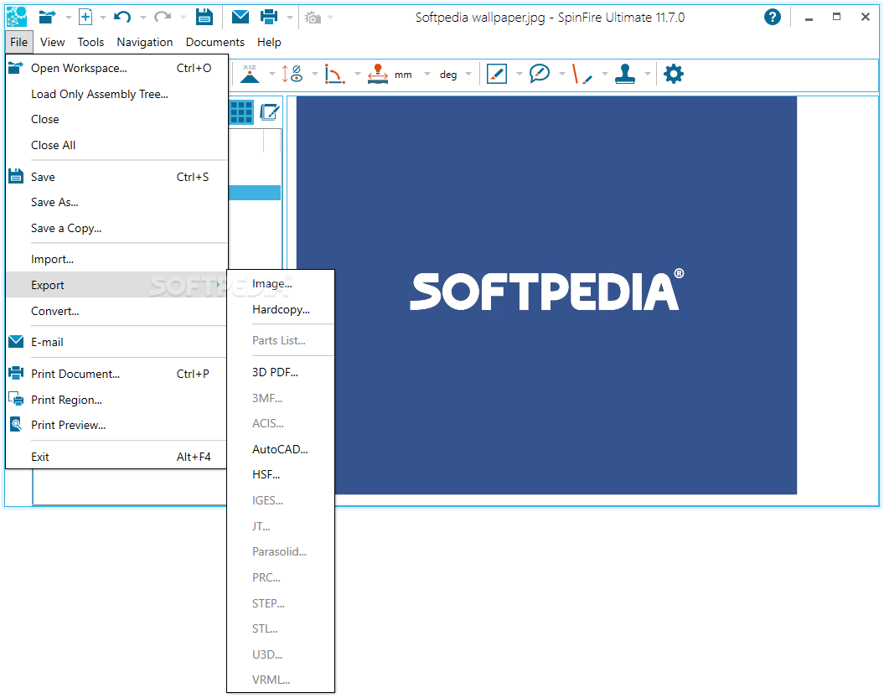
Task: Open the deg angle units dropdown
Action: pos(468,74)
